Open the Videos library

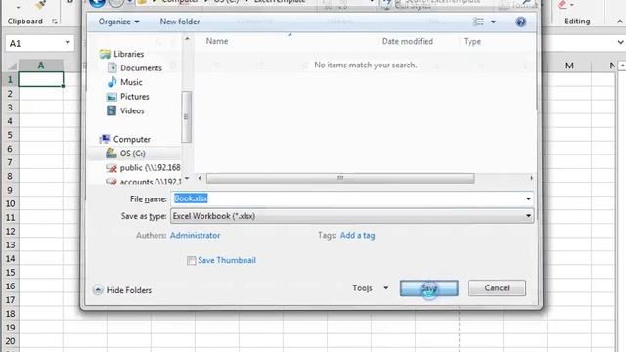132,110
